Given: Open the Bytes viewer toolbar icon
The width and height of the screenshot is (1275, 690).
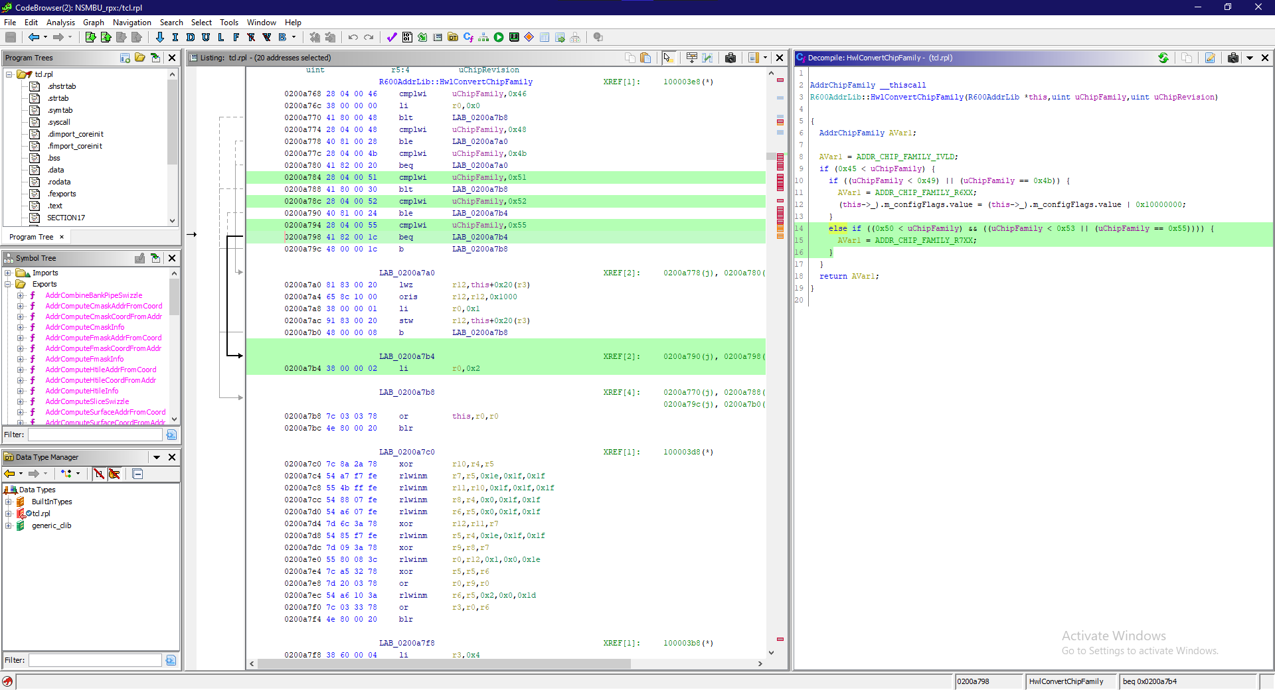Looking at the screenshot, I should [407, 38].
